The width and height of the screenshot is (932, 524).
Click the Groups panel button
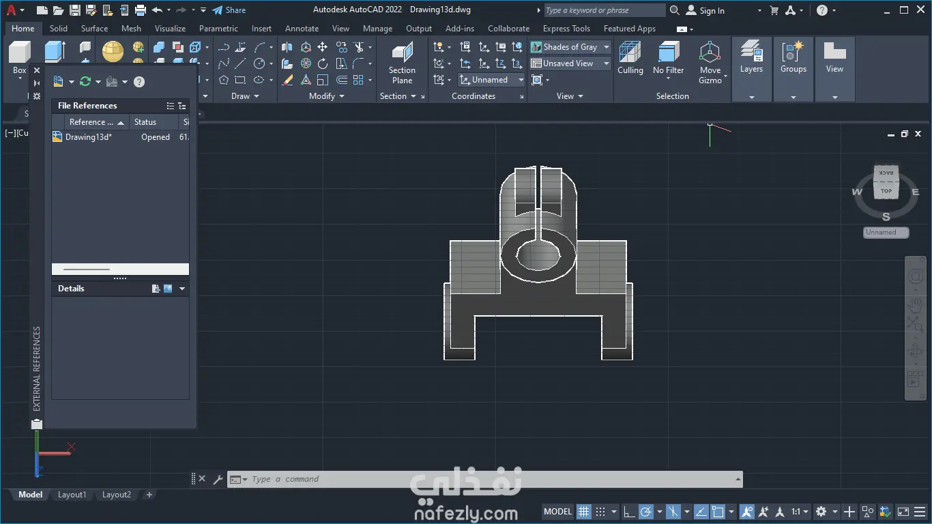tap(793, 57)
